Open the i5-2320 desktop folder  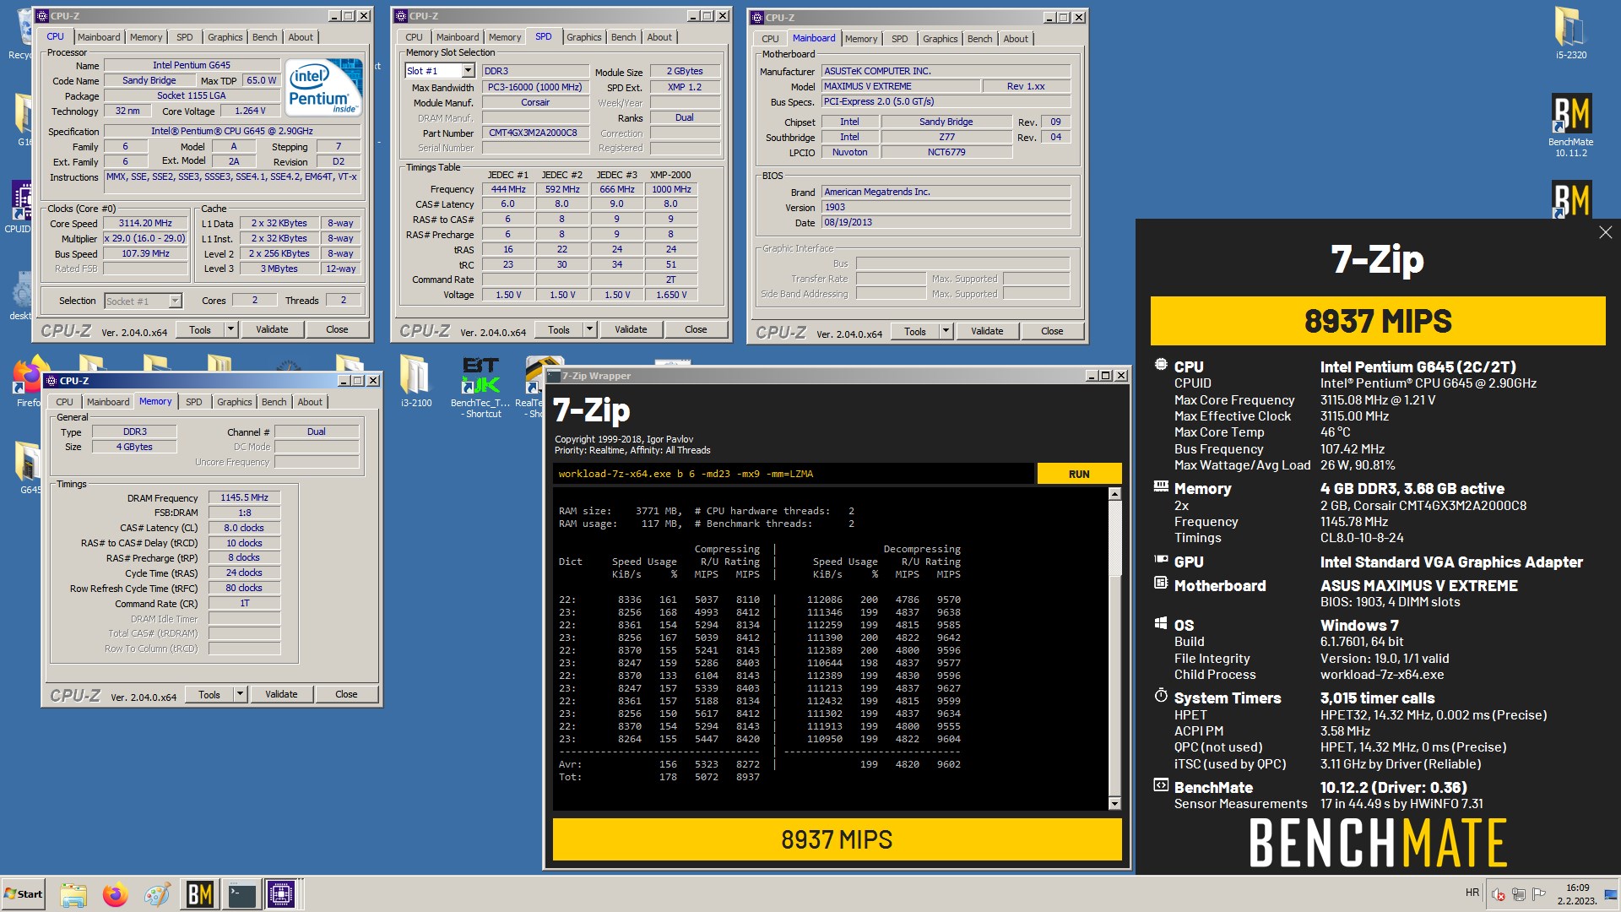[1571, 34]
